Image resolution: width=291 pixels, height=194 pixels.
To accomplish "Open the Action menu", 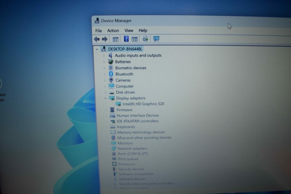I will (x=113, y=31).
